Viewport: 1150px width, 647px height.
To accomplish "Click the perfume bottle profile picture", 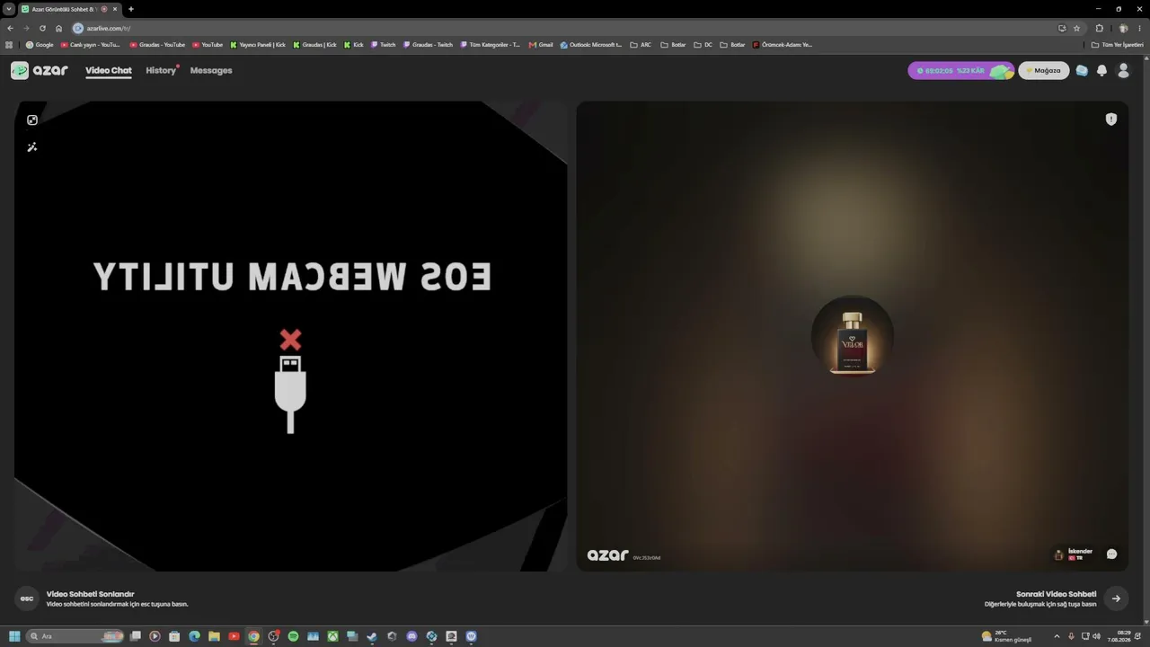I will [x=853, y=338].
